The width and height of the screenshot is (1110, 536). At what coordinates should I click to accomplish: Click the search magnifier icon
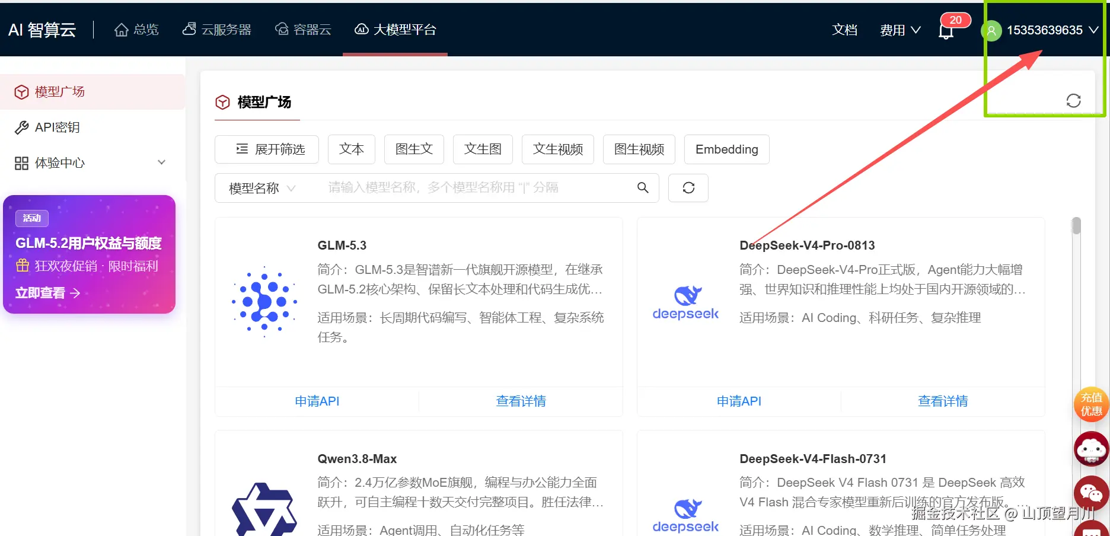coord(643,188)
